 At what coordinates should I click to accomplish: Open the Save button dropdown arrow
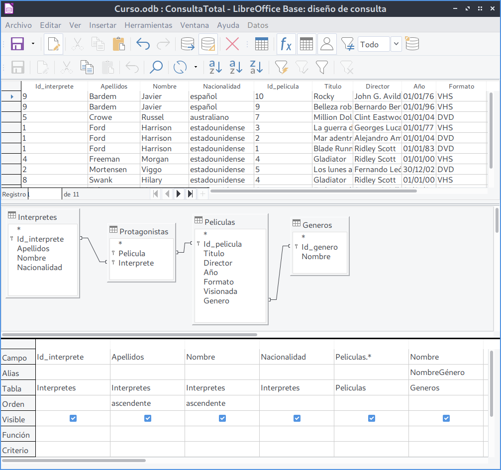tap(33, 44)
